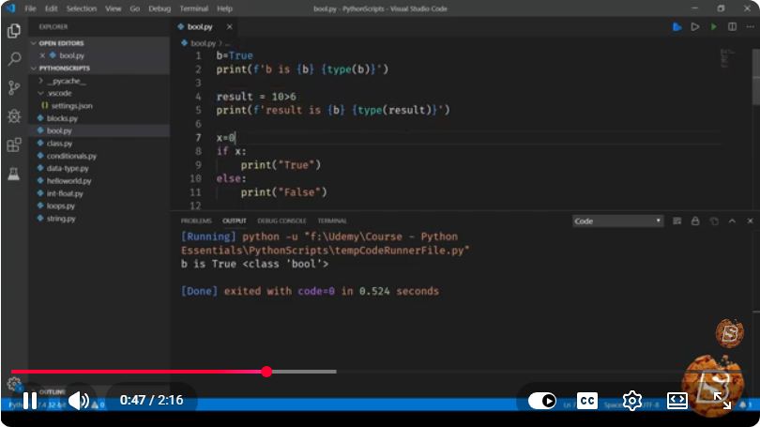Open the Search view in the activity bar
The width and height of the screenshot is (760, 427).
14,59
